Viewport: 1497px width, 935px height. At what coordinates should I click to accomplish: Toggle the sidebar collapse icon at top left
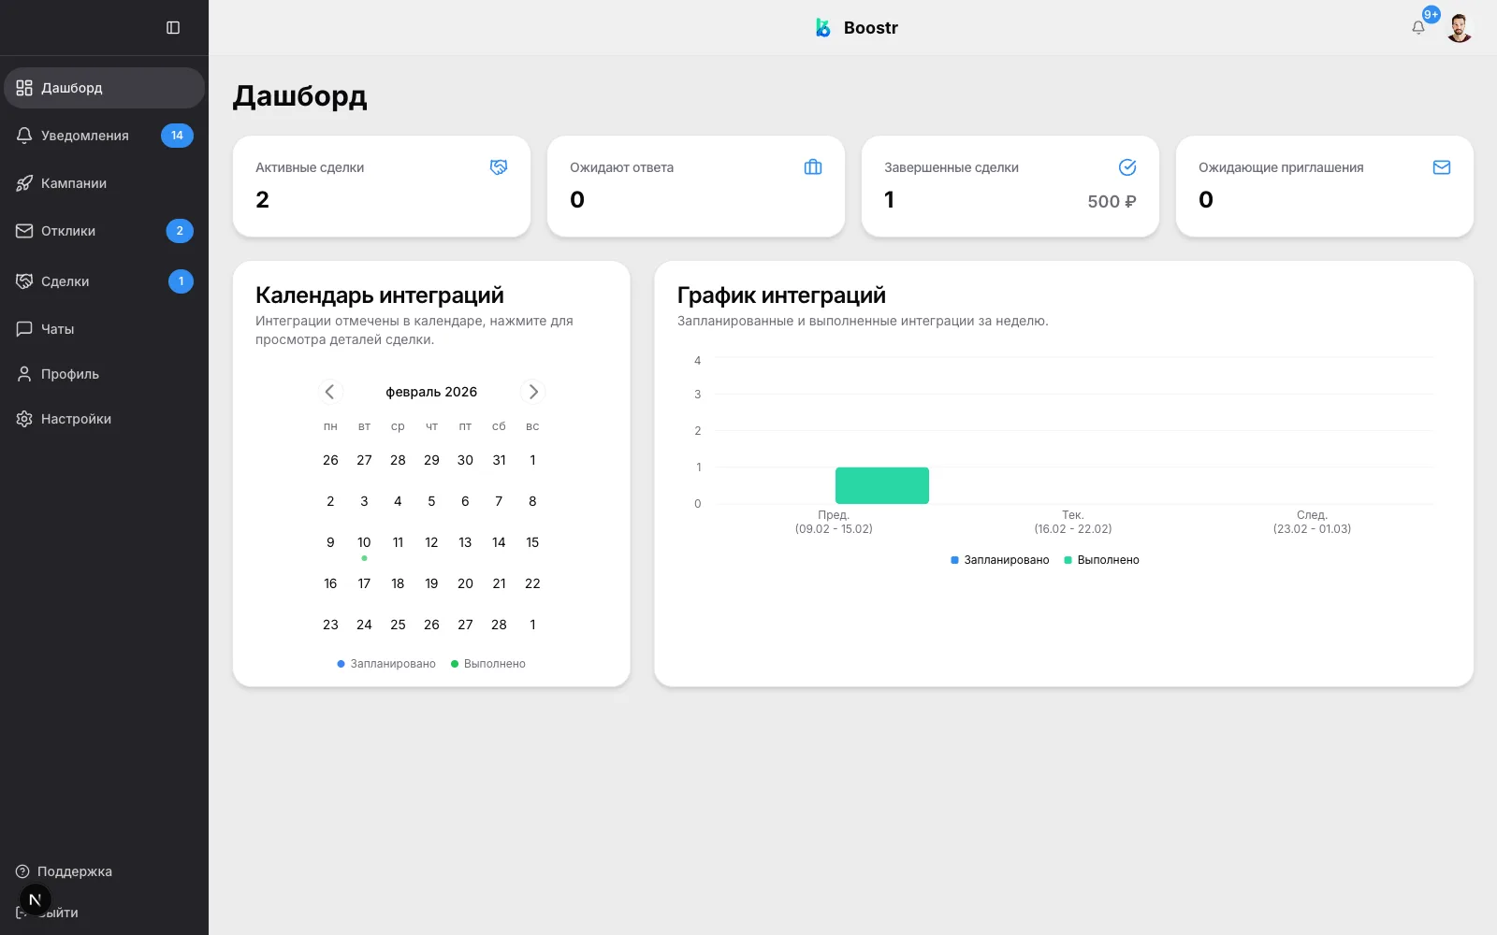pyautogui.click(x=174, y=27)
